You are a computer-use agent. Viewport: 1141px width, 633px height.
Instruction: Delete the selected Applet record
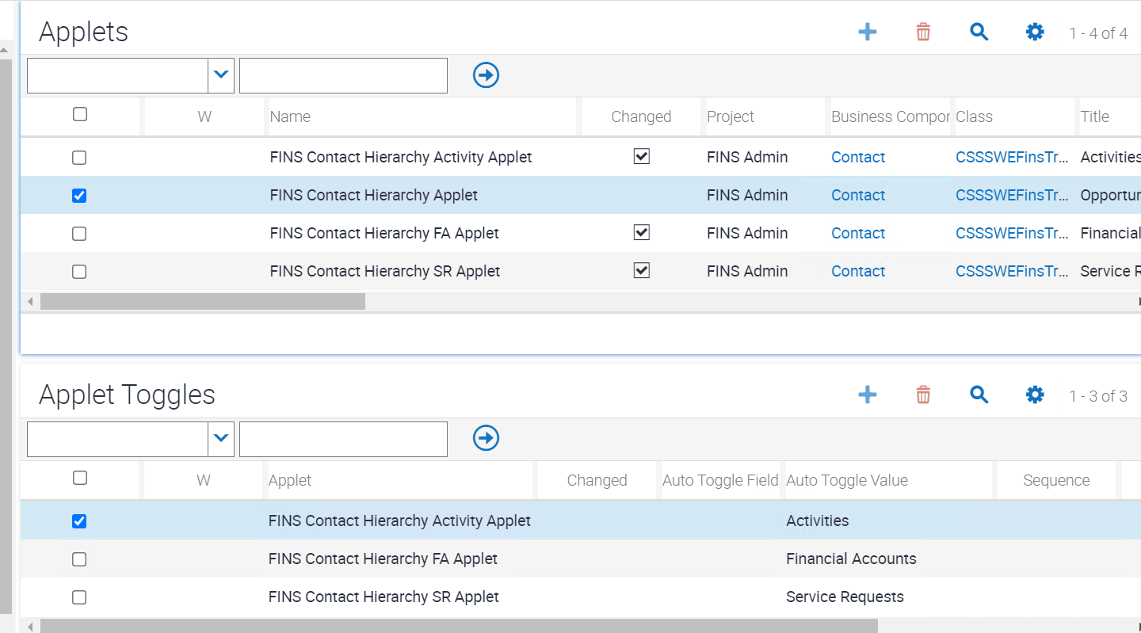(923, 32)
